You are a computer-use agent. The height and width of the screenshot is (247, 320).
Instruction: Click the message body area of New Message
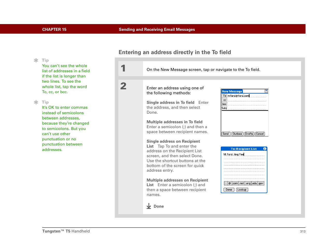click(x=245, y=121)
